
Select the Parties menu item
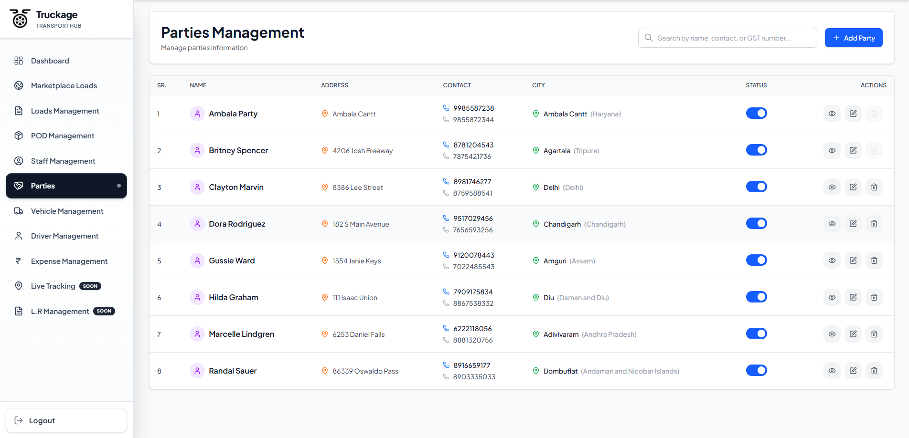[x=66, y=186]
